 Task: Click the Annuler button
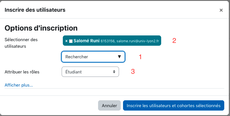(110, 105)
